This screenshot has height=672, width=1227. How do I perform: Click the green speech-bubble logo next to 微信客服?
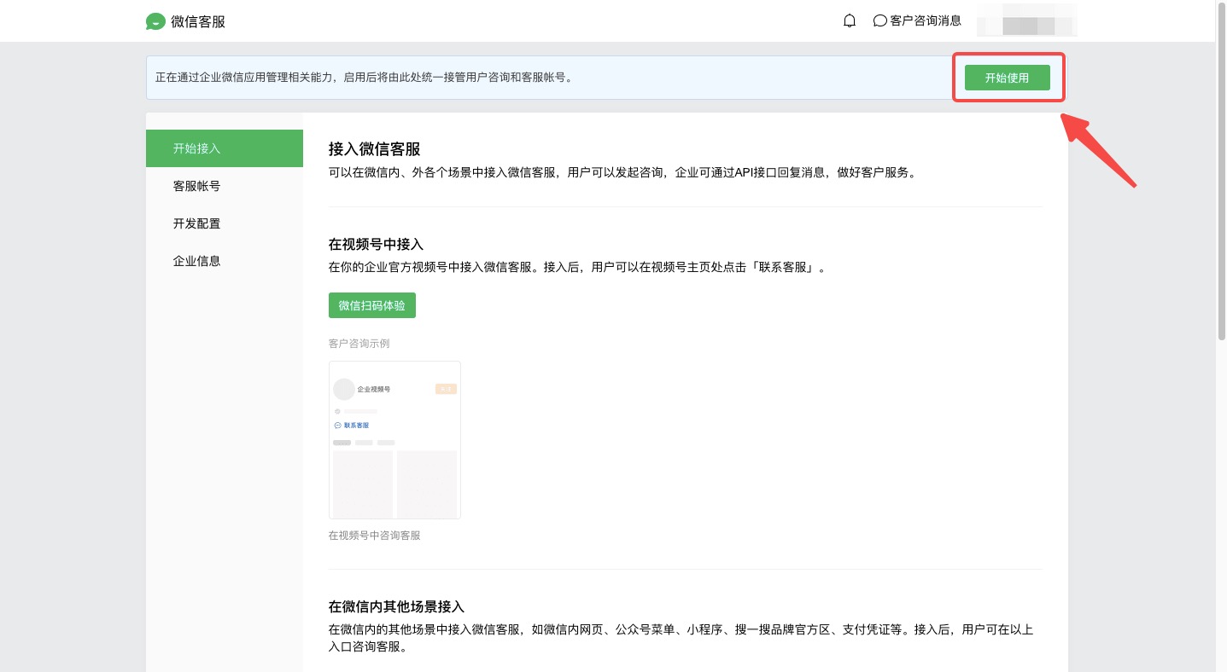click(x=155, y=21)
